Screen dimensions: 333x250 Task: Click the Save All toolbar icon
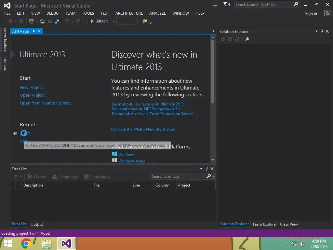point(57,21)
